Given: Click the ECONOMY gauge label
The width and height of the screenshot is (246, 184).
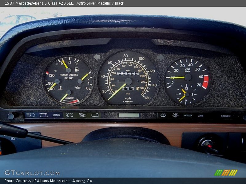Looking at the screenshot, I should click(69, 98).
